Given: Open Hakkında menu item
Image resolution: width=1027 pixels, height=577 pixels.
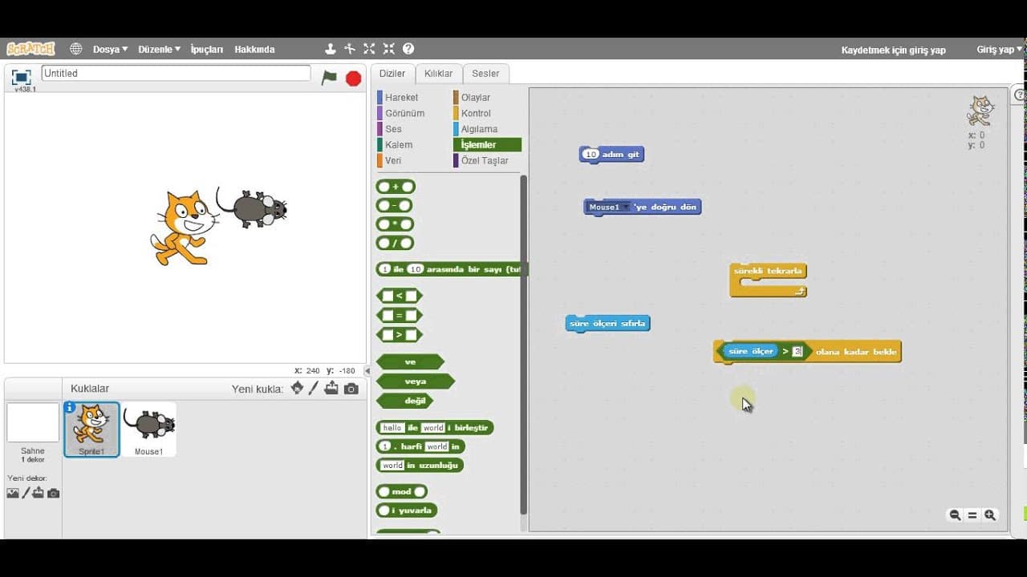Looking at the screenshot, I should pyautogui.click(x=254, y=49).
